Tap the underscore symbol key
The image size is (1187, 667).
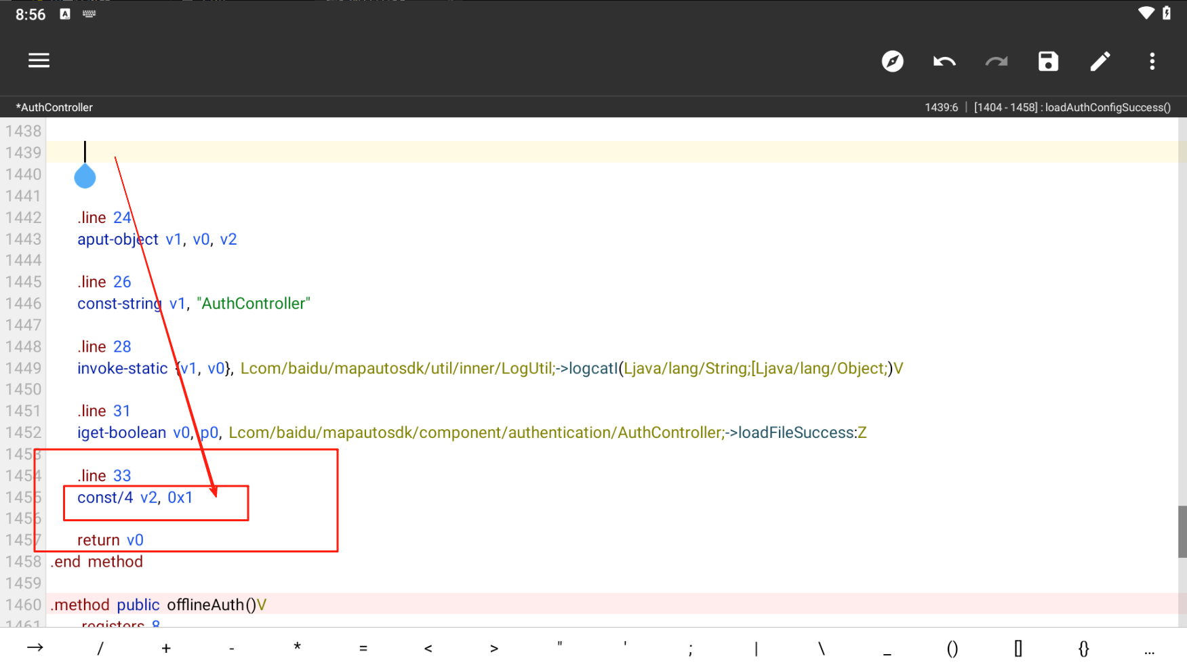coord(887,654)
